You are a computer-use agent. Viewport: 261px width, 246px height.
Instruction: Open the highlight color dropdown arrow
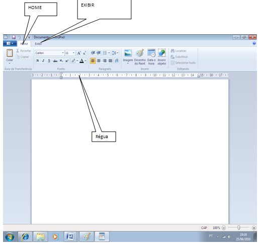(77, 61)
